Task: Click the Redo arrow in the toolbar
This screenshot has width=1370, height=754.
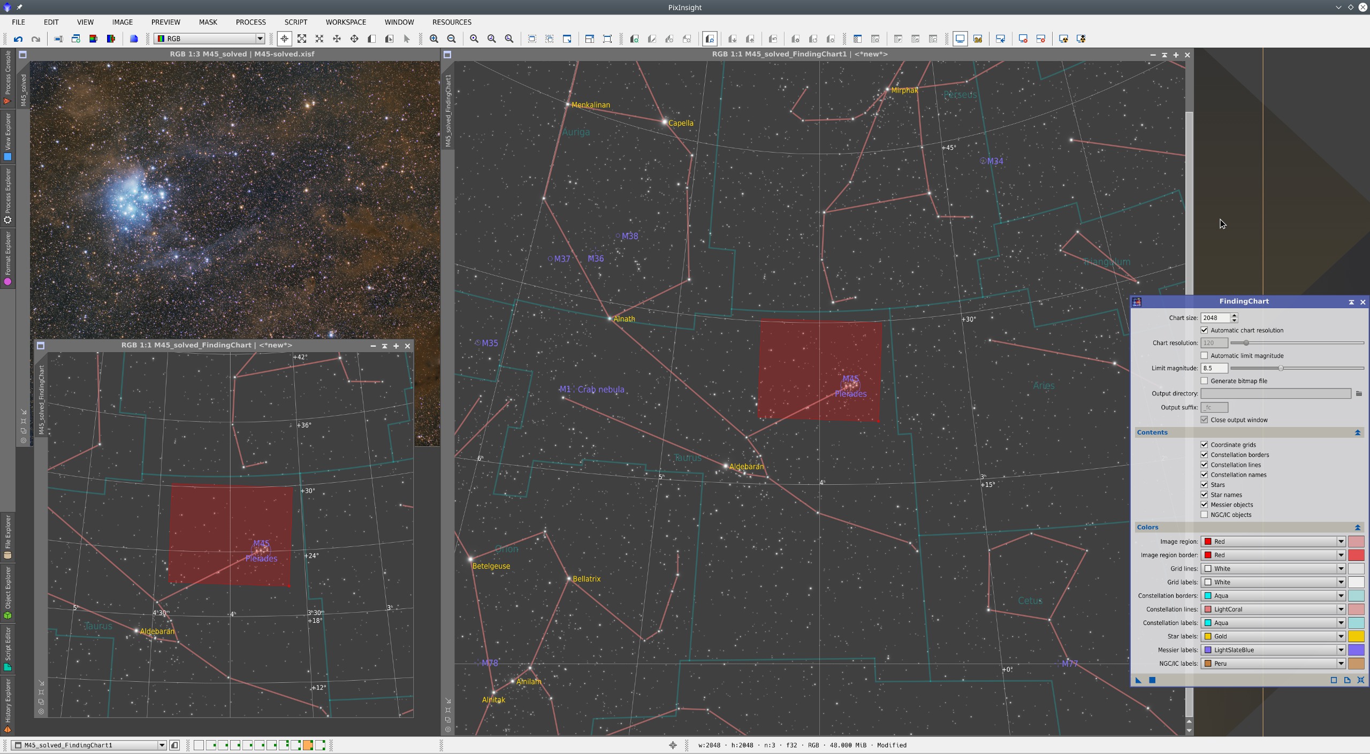Action: tap(36, 39)
